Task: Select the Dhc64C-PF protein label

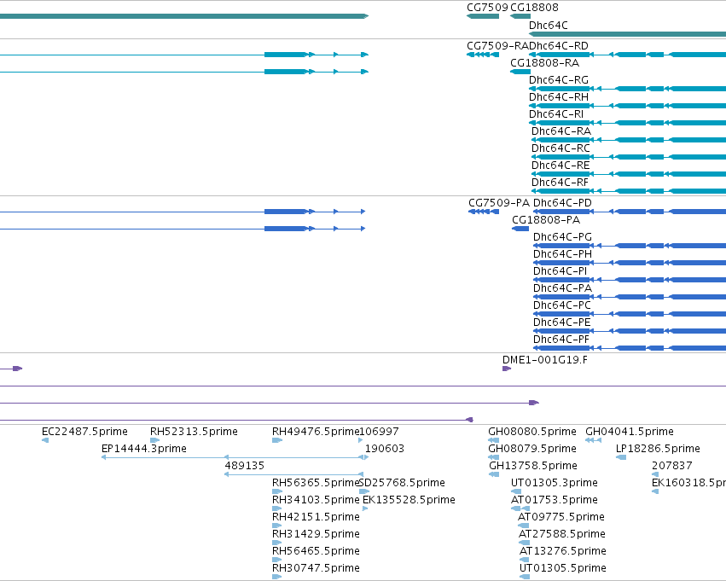Action: 561,340
